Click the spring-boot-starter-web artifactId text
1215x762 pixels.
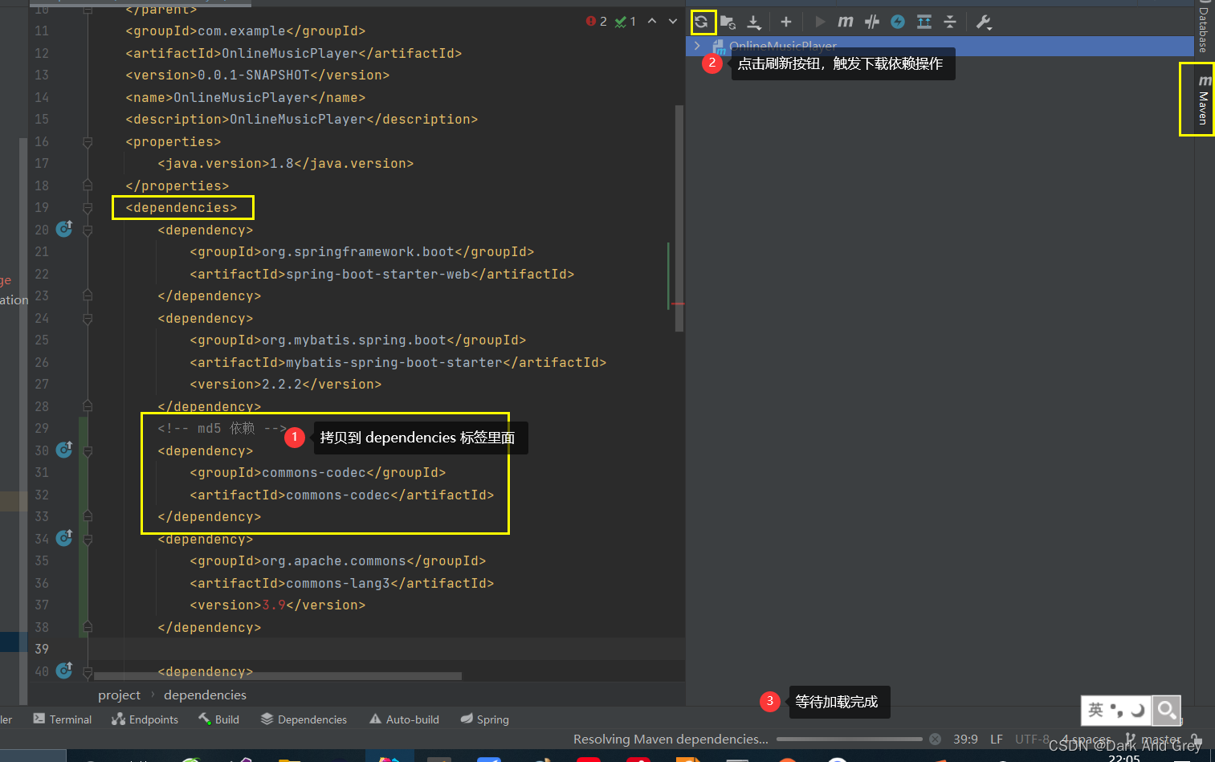378,274
